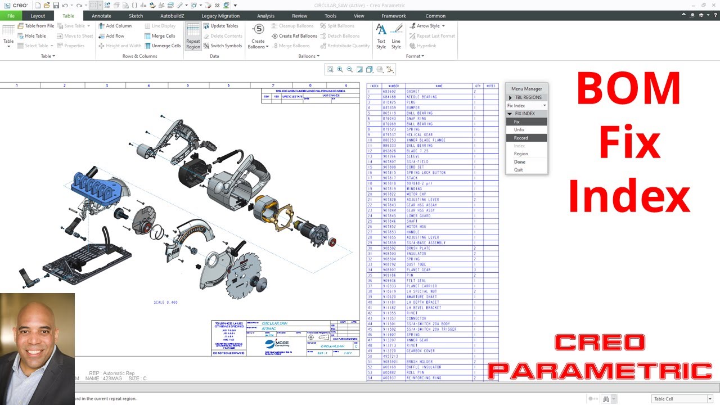
Task: Click the NUMBER column header in BOM table
Action: [394, 86]
